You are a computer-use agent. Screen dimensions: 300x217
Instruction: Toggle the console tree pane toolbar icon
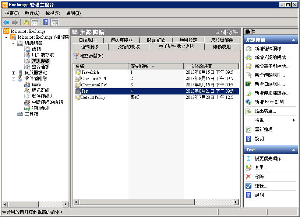point(35,23)
